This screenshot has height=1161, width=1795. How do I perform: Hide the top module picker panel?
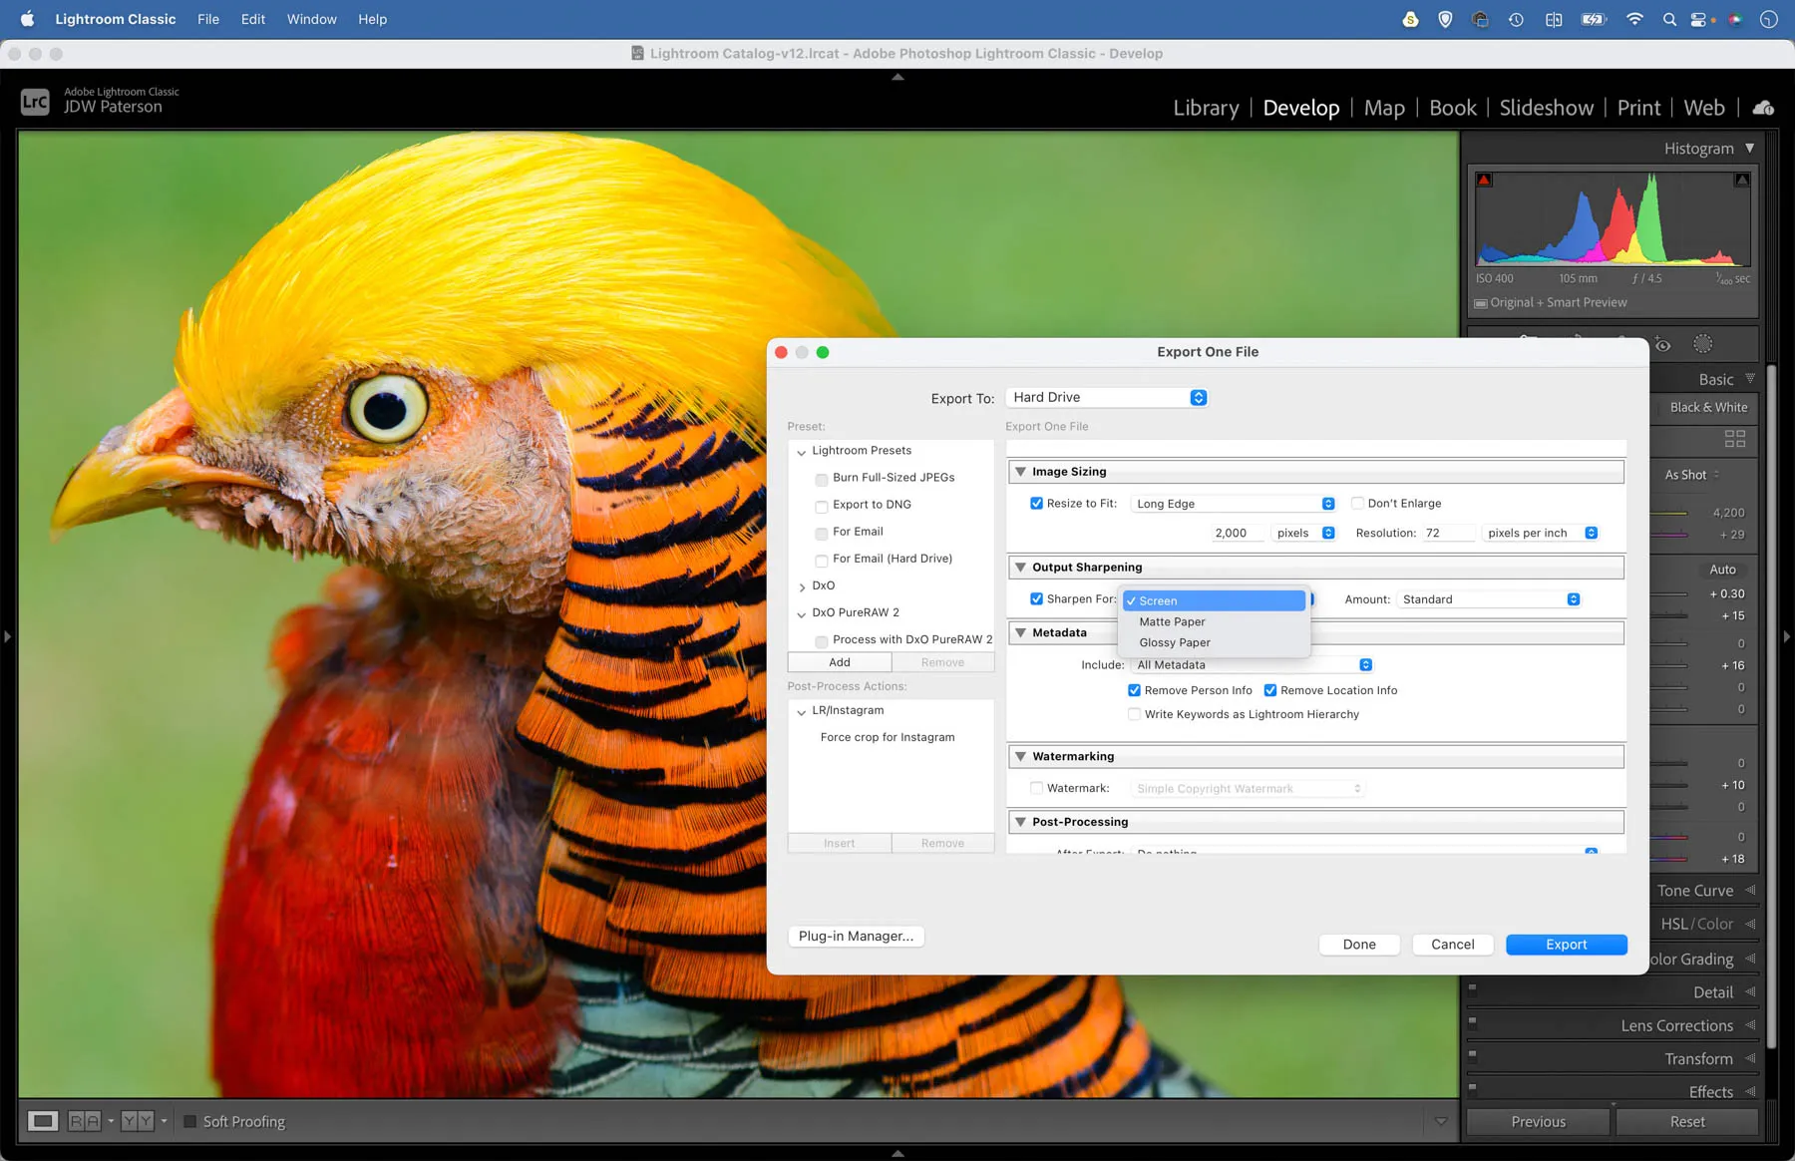tap(897, 77)
